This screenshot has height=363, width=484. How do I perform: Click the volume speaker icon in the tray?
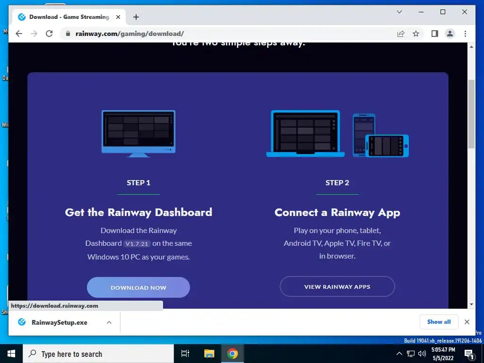click(x=422, y=354)
